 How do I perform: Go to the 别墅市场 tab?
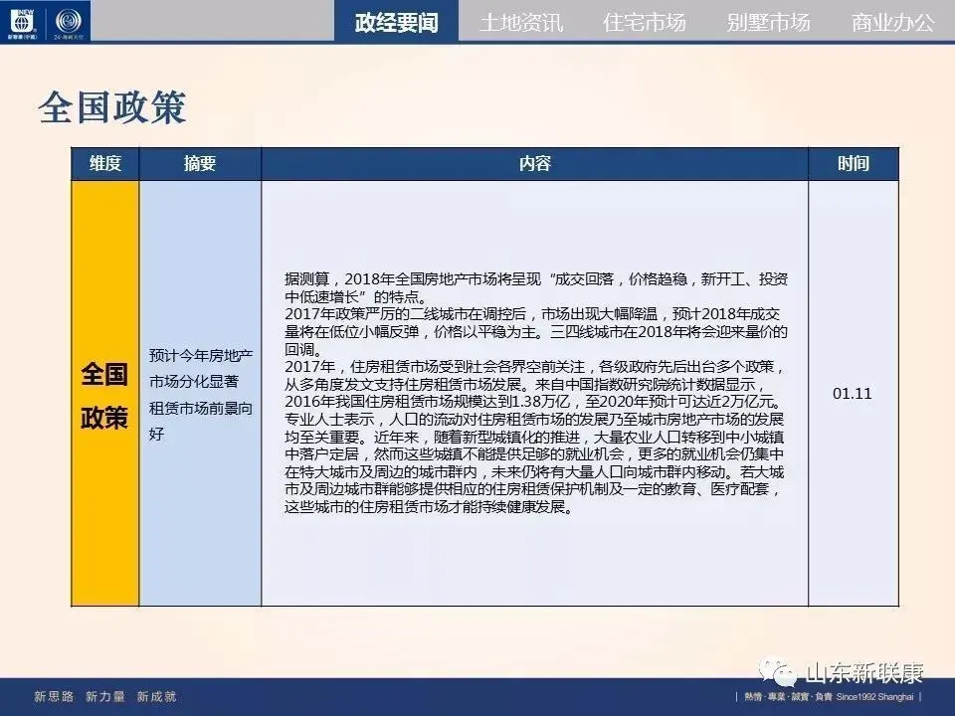[x=768, y=22]
